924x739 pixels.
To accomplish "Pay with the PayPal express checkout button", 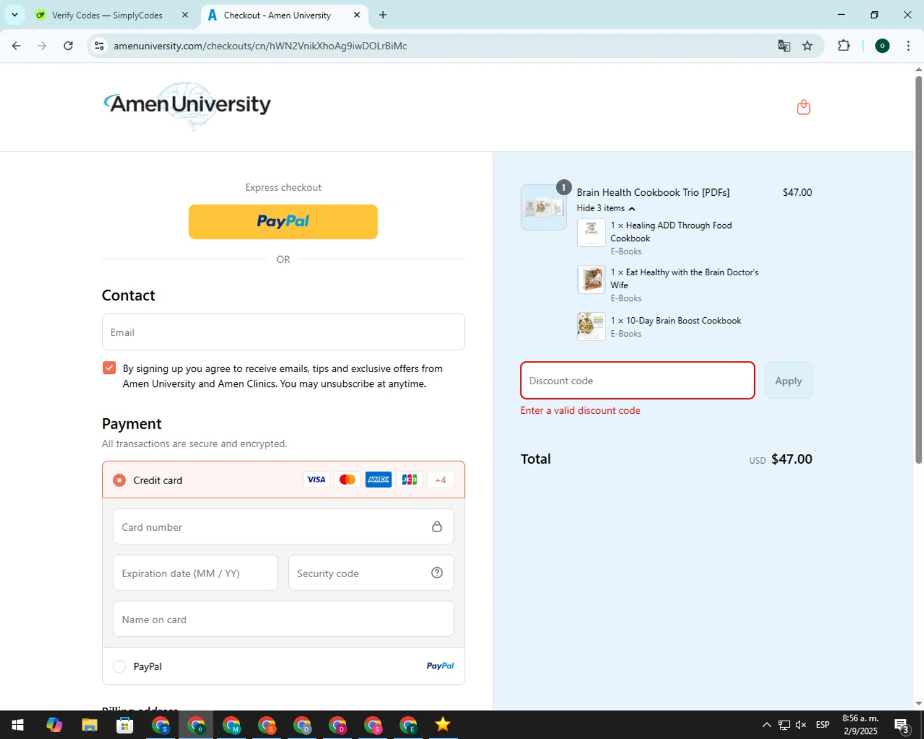I will coord(283,222).
